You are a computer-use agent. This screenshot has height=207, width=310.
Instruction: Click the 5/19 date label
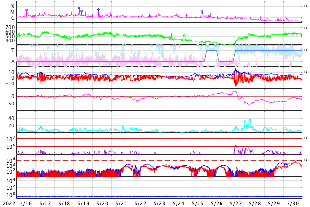click(83, 204)
